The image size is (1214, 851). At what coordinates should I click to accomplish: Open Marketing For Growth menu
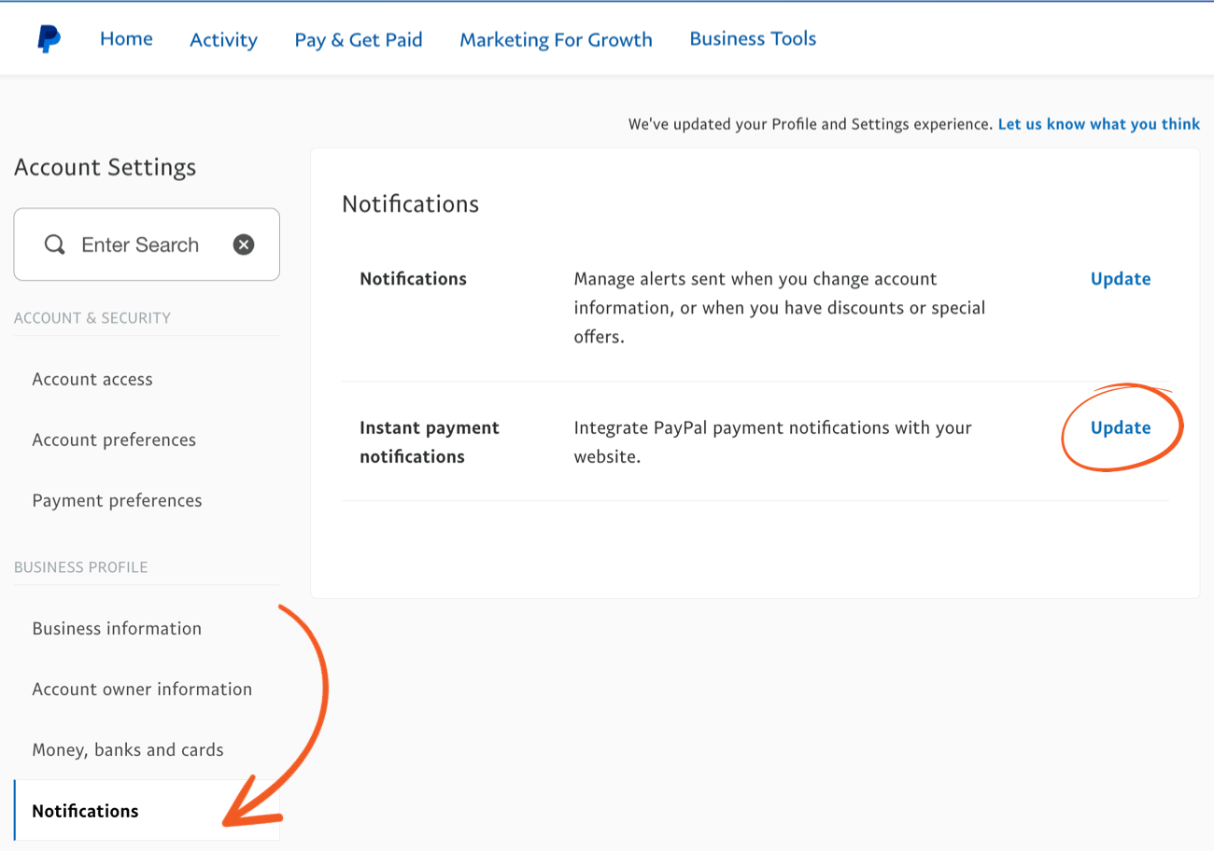pyautogui.click(x=556, y=39)
